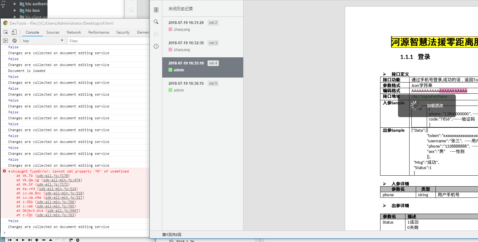Click the refresh arrow icon in bottom toolbar

(71, 240)
